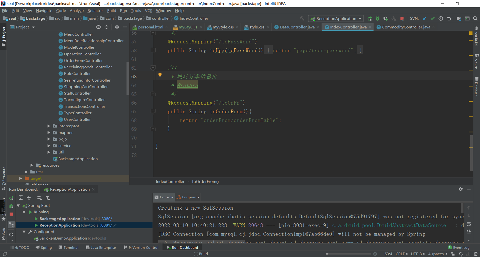
Task: Toggle Ant Build tool window
Action: coord(476,36)
